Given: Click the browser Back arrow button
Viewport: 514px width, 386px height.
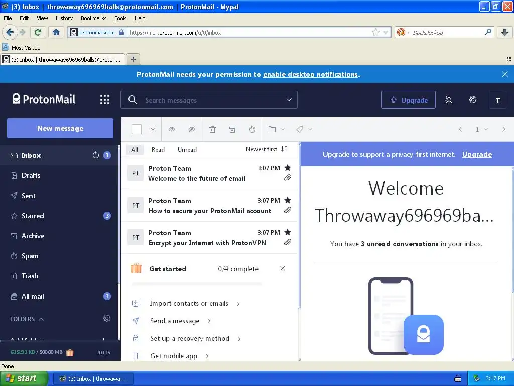Looking at the screenshot, I should pyautogui.click(x=10, y=32).
